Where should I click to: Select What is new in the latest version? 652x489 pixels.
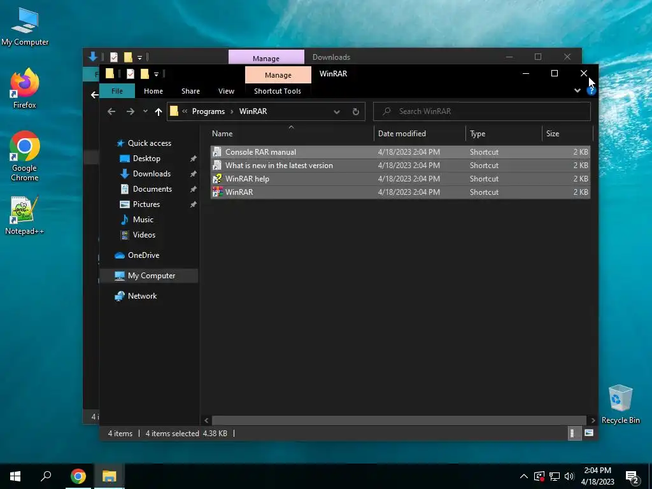click(400, 165)
